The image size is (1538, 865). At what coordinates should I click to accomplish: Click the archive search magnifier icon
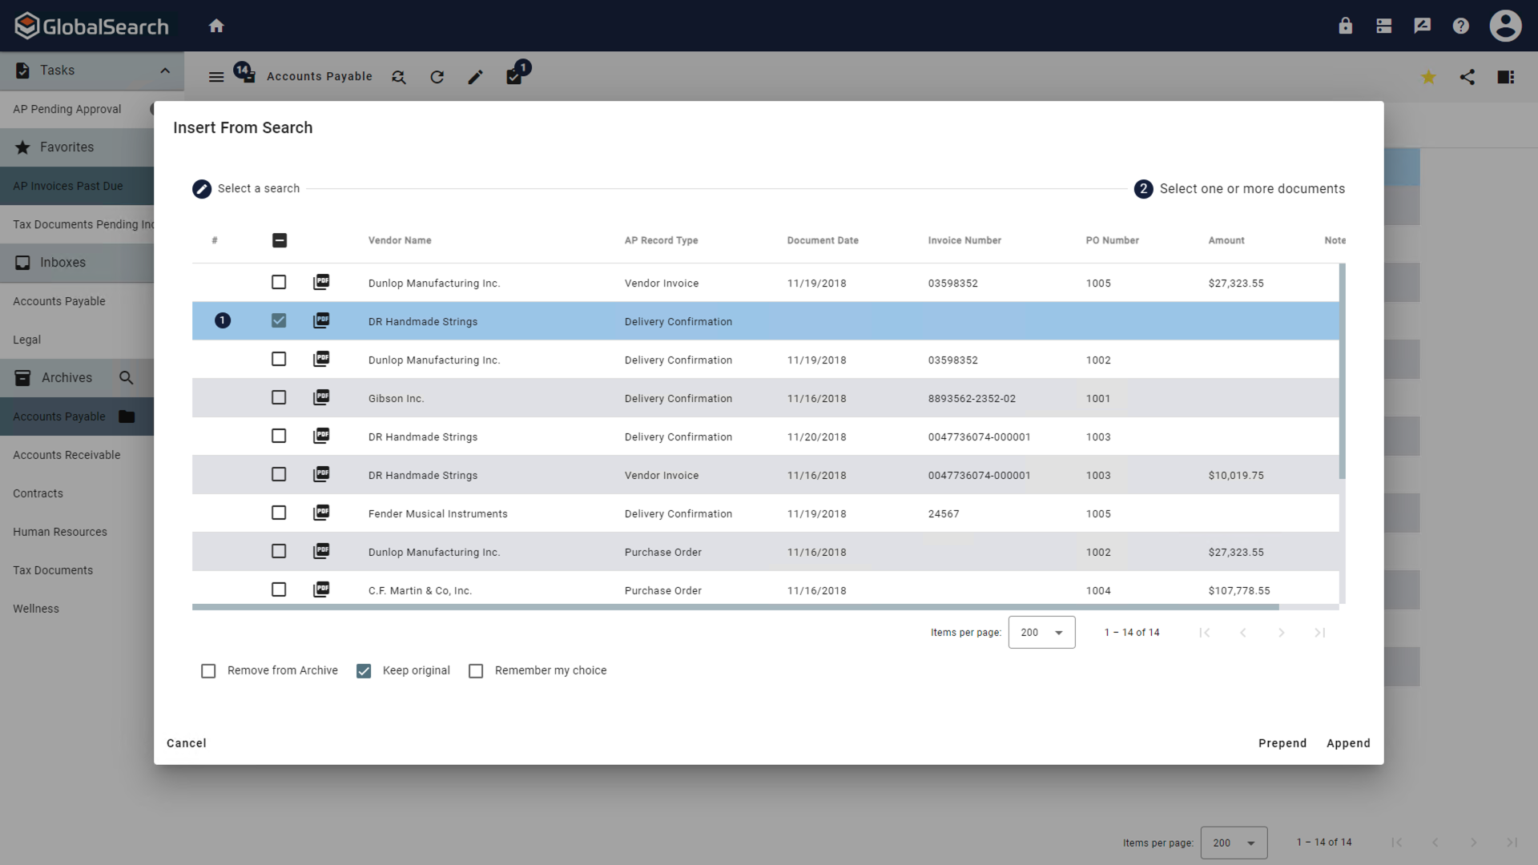tap(127, 378)
